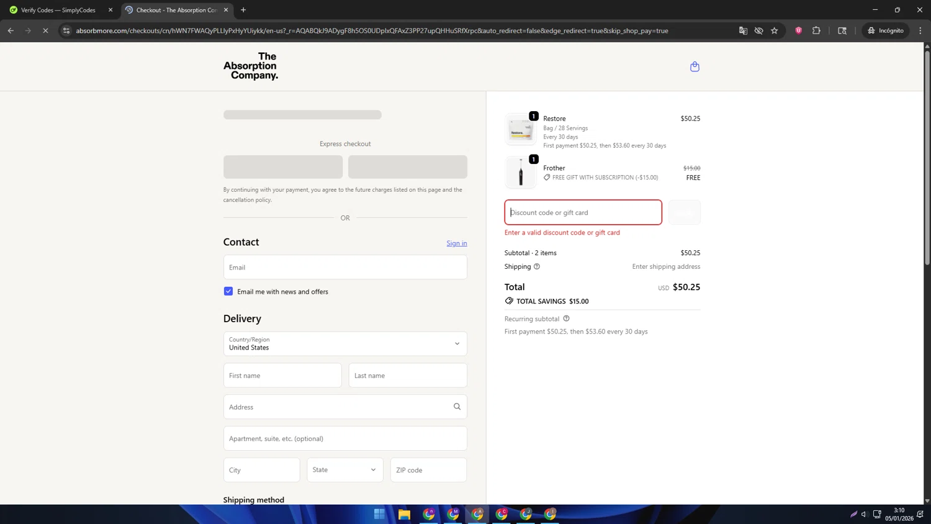The height and width of the screenshot is (524, 931).
Task: Close the Checkout tab
Action: tap(226, 10)
